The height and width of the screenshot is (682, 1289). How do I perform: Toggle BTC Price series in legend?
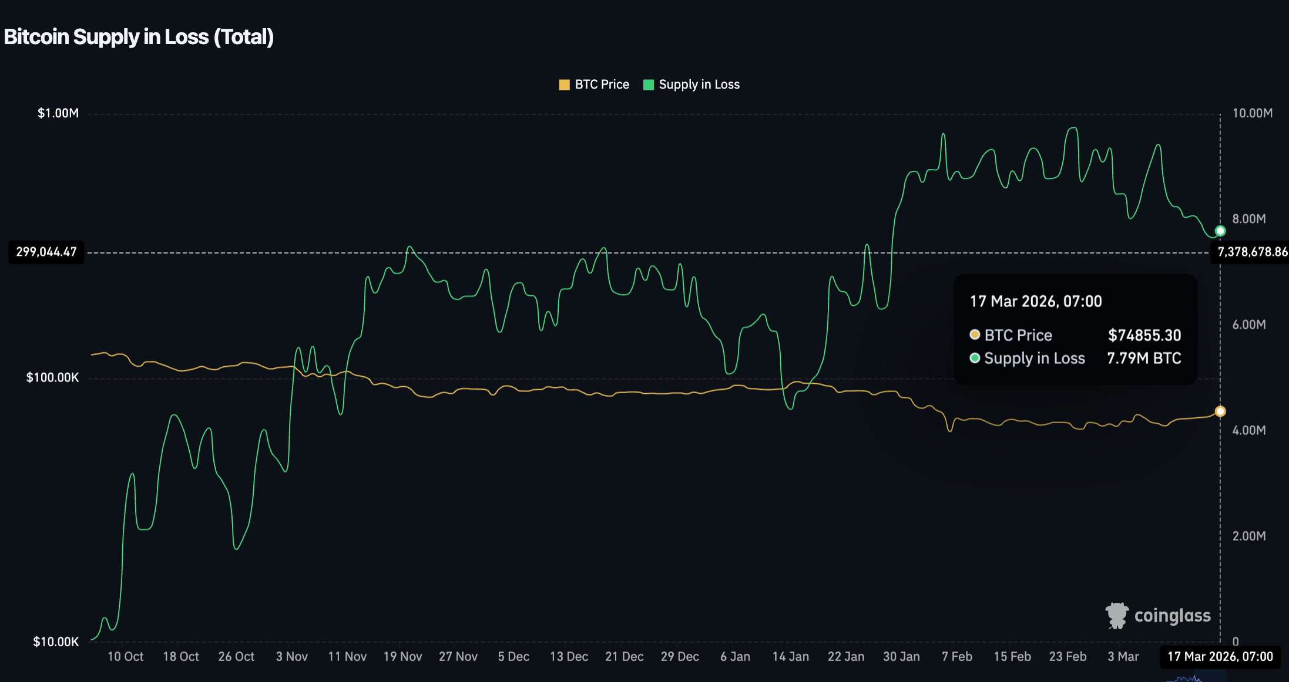pos(601,85)
